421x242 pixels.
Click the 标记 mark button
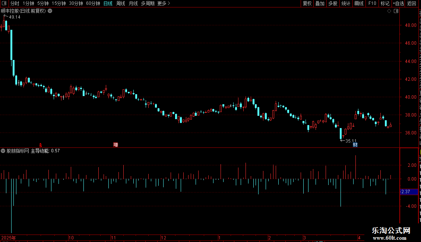pos(385,3)
